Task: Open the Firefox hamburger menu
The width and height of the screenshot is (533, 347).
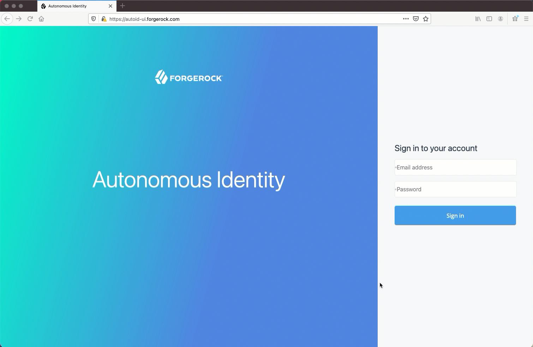Action: tap(526, 19)
